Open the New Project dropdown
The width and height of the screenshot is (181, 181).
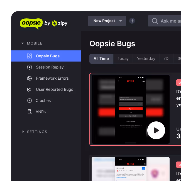coord(107,21)
